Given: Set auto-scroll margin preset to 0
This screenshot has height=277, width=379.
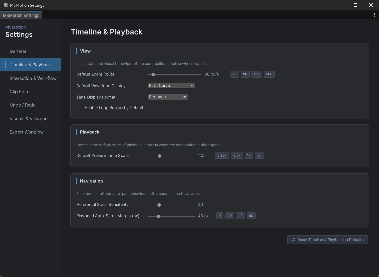Looking at the screenshot, I should [220, 216].
